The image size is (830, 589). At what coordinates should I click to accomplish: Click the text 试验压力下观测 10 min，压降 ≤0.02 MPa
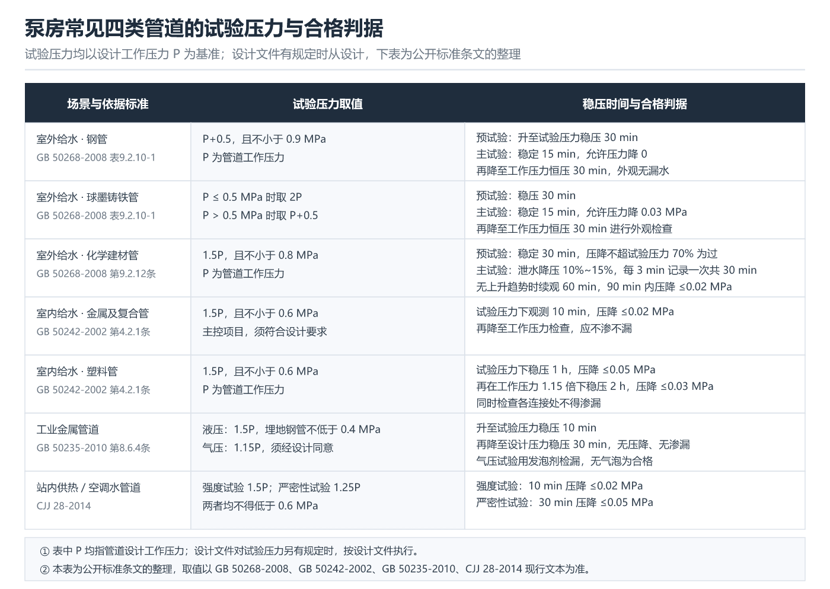pyautogui.click(x=575, y=312)
